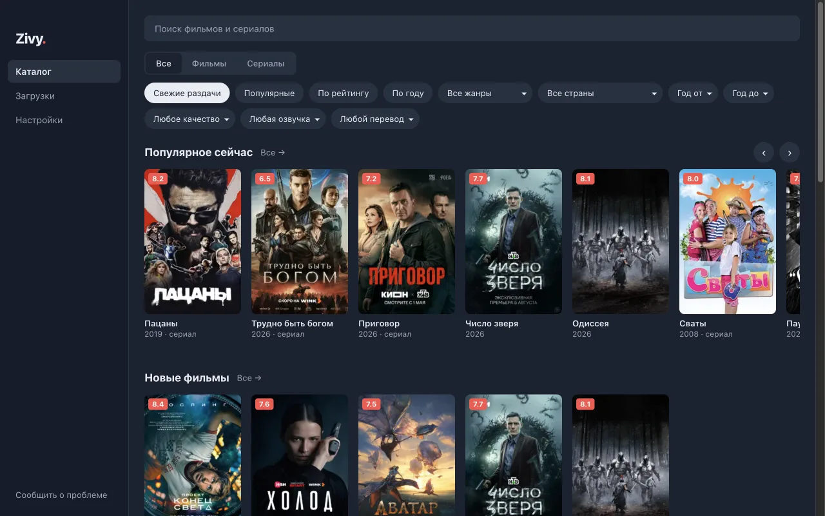The image size is (825, 516).
Task: Focus the Поиск фильмов и сериалов search field
Action: (x=472, y=29)
